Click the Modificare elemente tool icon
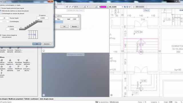 click(2, 60)
